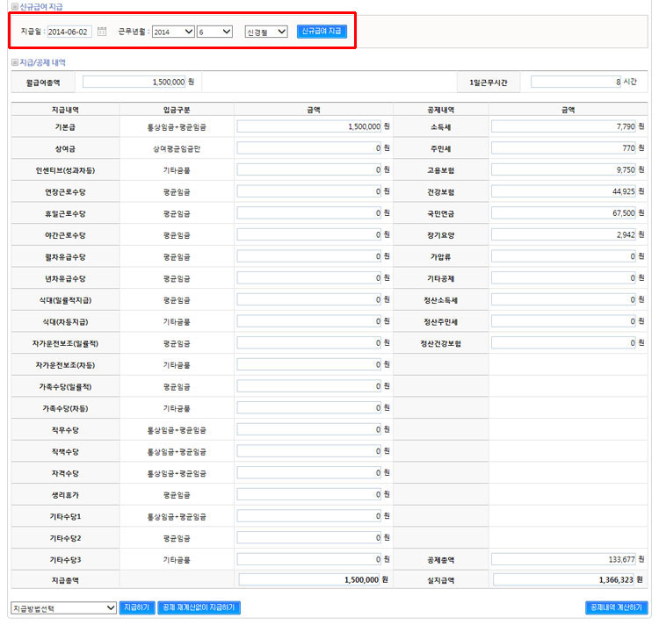Screen dimensions: 659x625
Task: Click the 기본금 row label
Action: click(x=65, y=126)
